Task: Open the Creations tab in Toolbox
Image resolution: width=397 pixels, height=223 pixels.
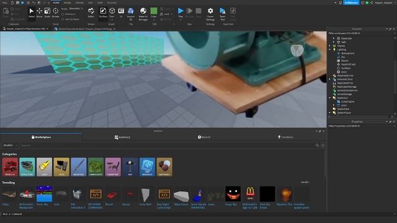Action: (x=285, y=137)
